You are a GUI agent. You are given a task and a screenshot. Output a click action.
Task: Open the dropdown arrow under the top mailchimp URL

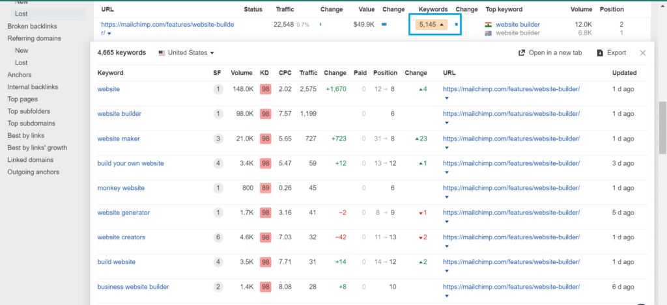109,33
